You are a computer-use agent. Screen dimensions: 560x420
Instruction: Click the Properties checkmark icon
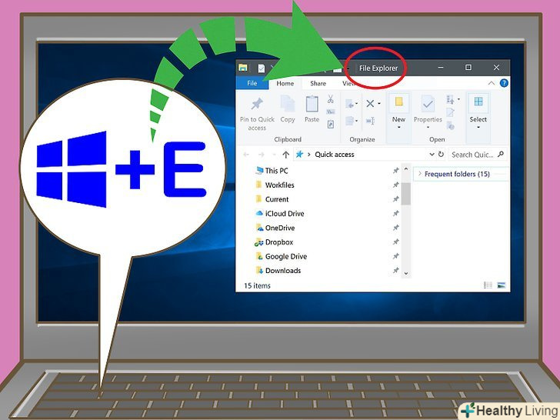click(x=428, y=105)
